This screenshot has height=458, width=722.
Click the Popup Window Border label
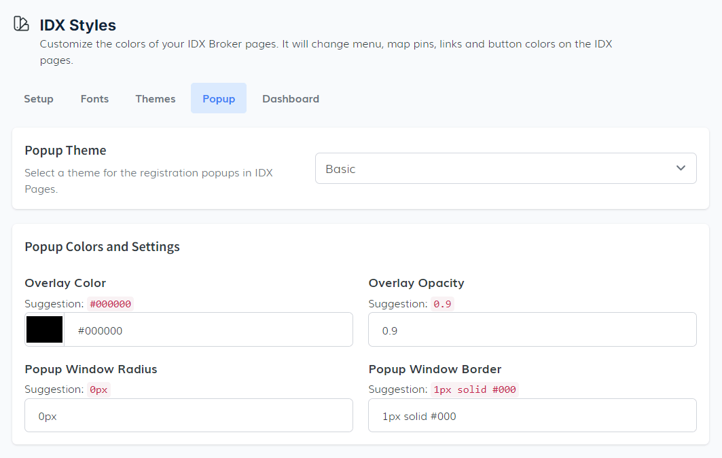pos(435,369)
